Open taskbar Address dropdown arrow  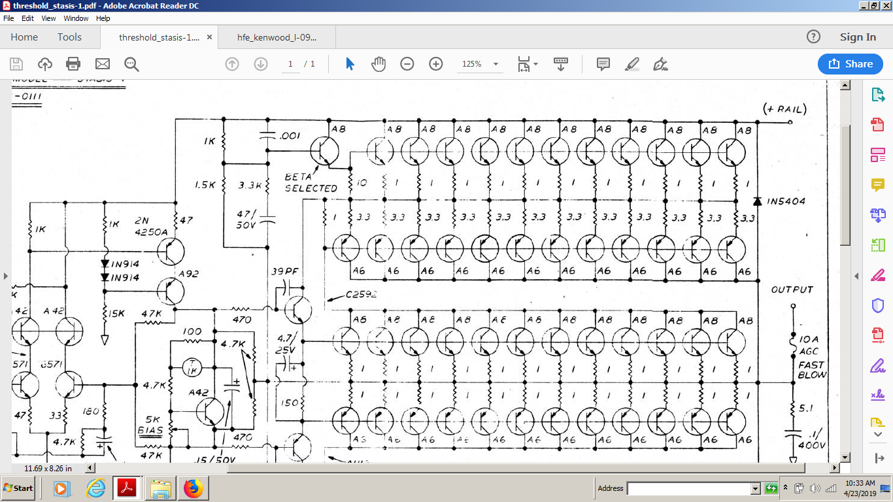(x=756, y=488)
